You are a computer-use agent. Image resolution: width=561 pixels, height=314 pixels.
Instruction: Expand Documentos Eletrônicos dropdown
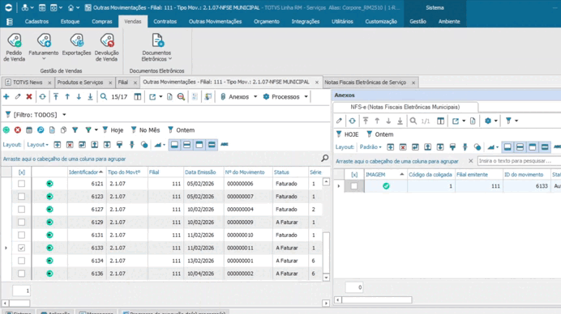pos(170,58)
